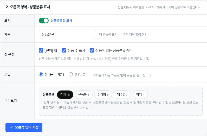Click the 제목 row label
The width and height of the screenshot is (207, 136).
point(7,35)
